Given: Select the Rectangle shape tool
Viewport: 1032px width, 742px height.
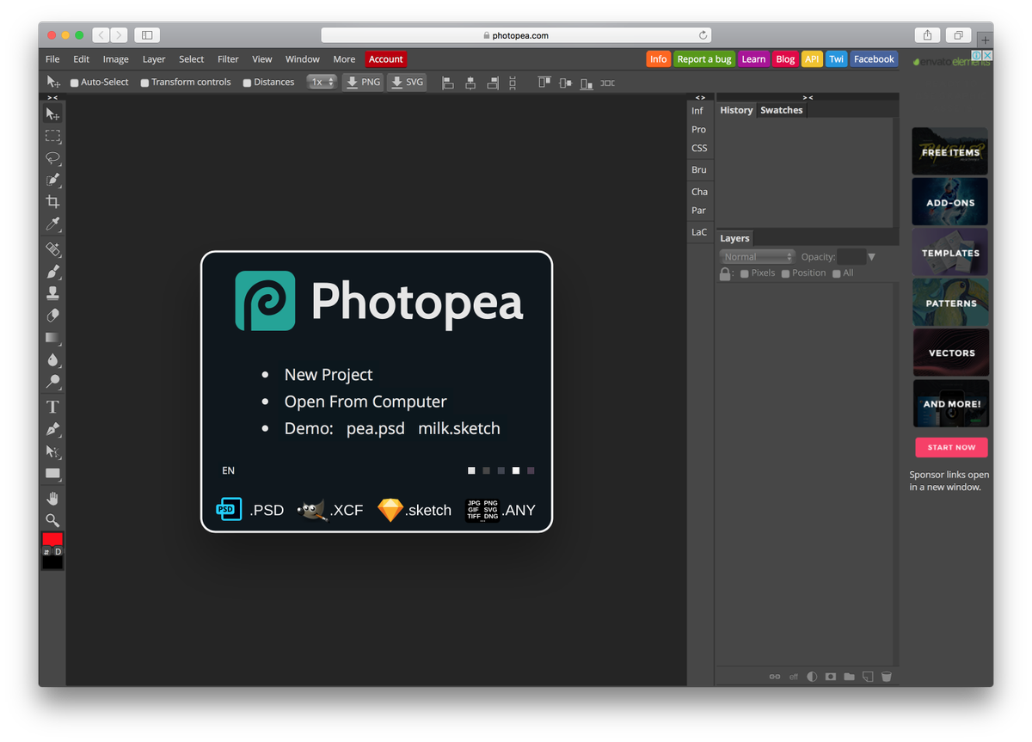Looking at the screenshot, I should click(x=53, y=473).
